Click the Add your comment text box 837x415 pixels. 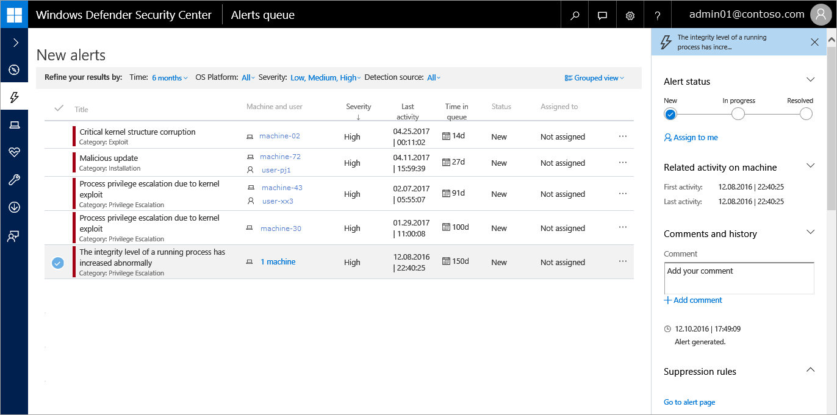point(739,278)
